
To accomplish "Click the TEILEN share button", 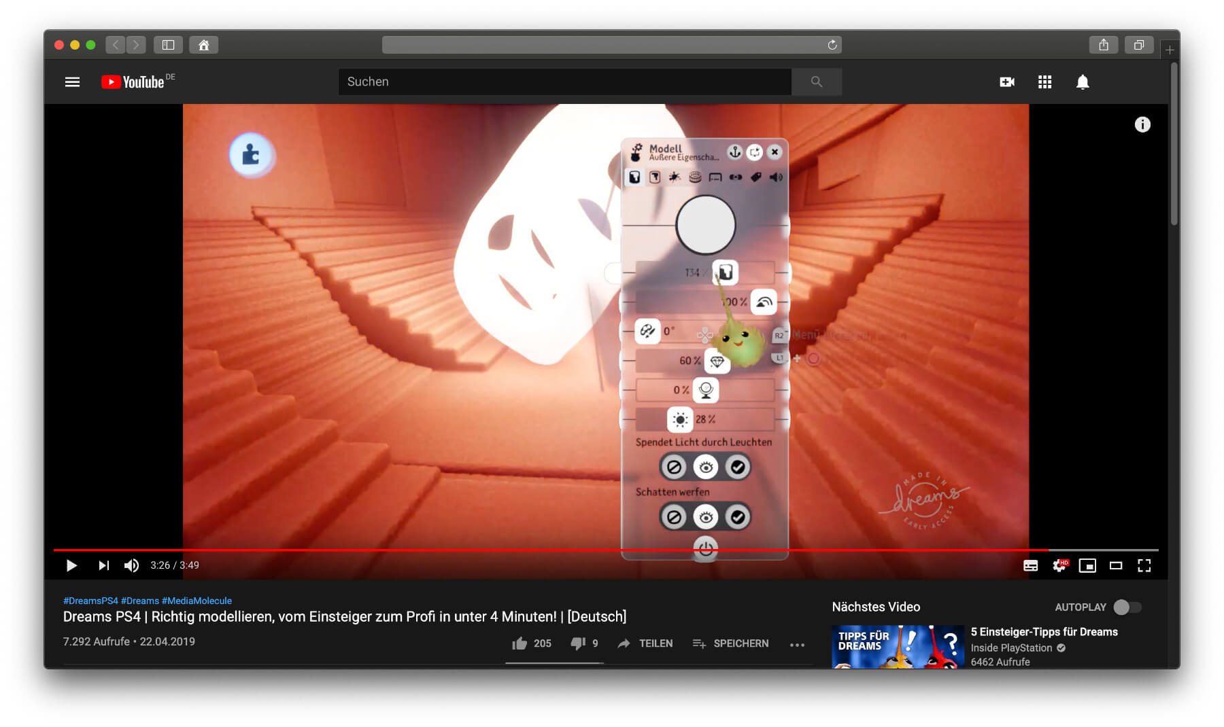I will tap(645, 643).
